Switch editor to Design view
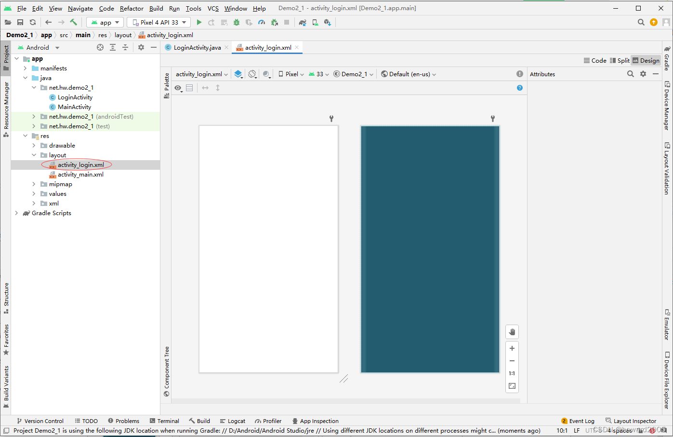 646,60
